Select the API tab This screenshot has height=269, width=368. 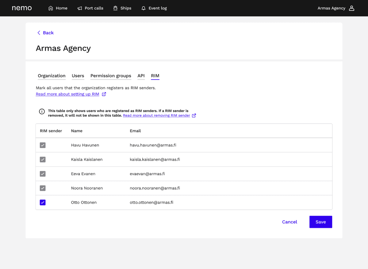point(141,76)
